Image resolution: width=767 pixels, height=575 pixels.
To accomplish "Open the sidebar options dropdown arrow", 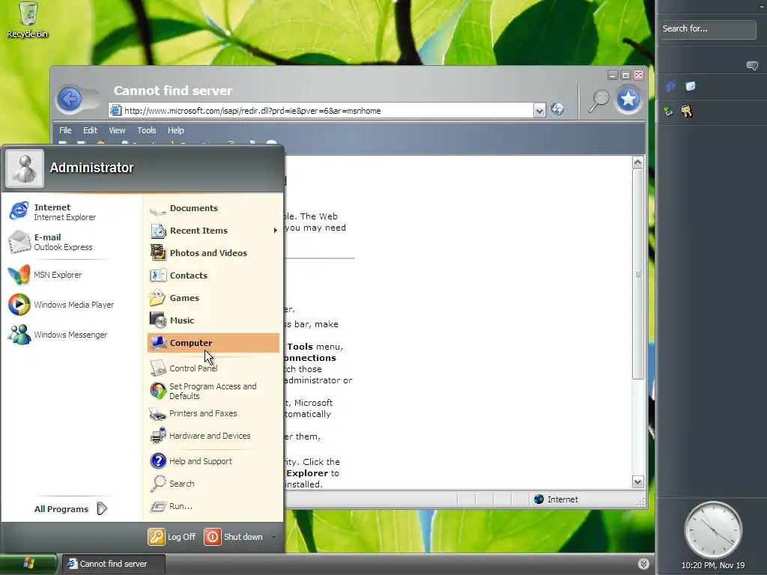I will (x=763, y=6).
